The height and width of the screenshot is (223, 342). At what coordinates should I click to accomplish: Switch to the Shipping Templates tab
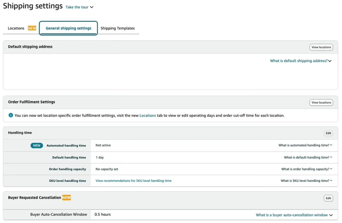click(x=118, y=28)
